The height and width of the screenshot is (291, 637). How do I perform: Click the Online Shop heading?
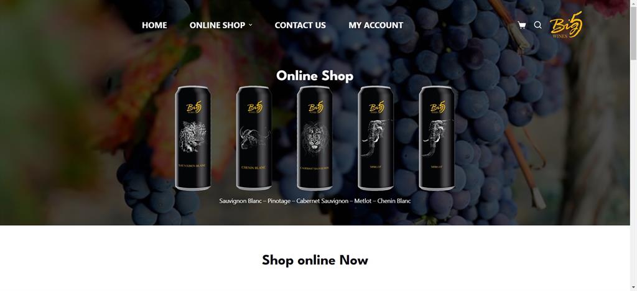[x=315, y=76]
